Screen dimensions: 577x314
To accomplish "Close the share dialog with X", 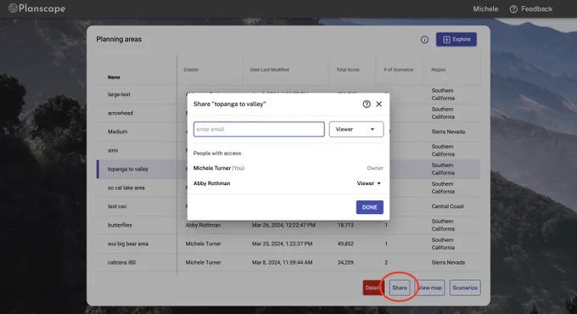I will [378, 104].
